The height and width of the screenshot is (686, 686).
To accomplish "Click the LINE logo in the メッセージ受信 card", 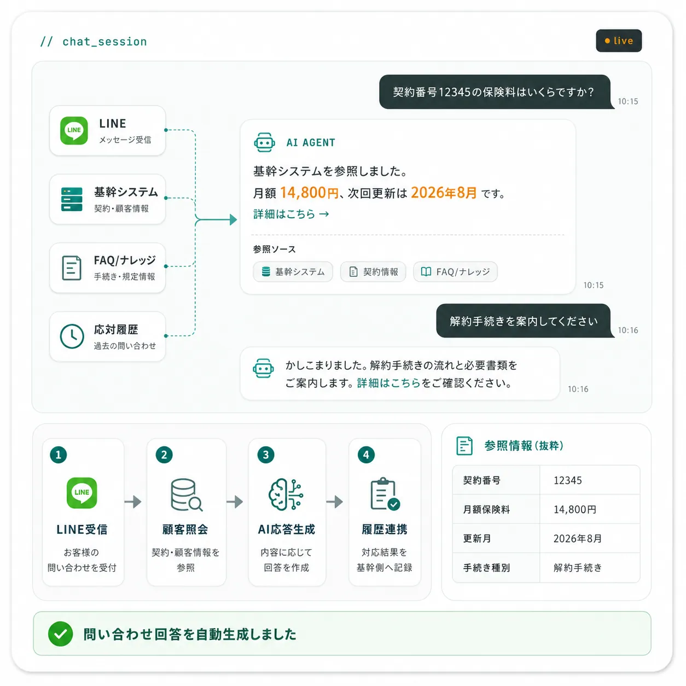I will [74, 130].
